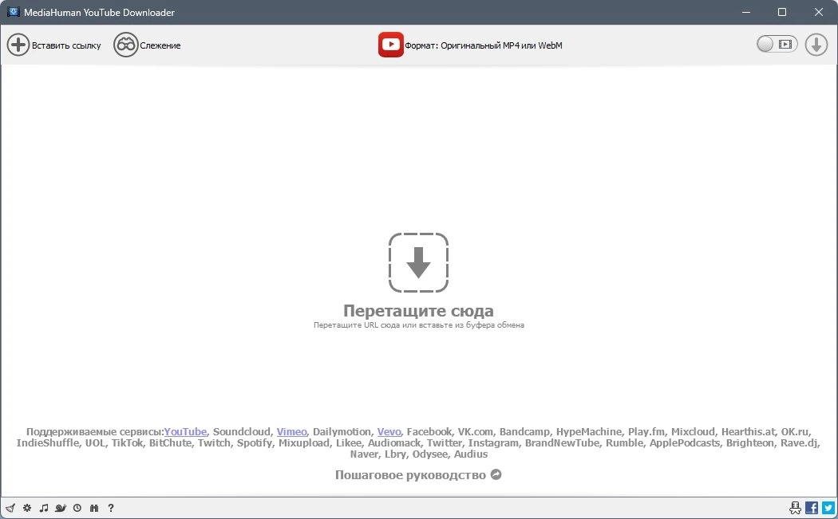Click the Spotify service name
The image size is (838, 519).
click(255, 442)
